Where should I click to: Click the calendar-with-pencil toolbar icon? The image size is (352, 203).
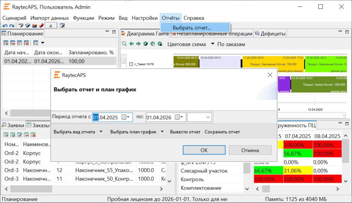(62, 26)
